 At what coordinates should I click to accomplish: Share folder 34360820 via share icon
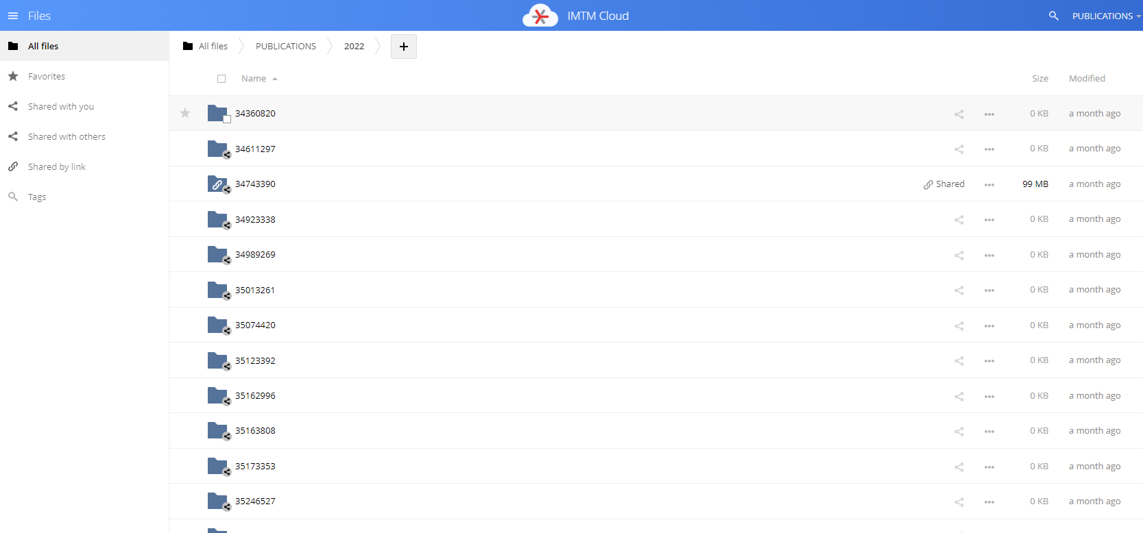click(x=959, y=114)
